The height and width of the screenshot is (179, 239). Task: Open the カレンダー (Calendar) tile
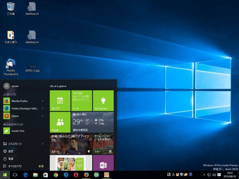pyautogui.click(x=60, y=101)
